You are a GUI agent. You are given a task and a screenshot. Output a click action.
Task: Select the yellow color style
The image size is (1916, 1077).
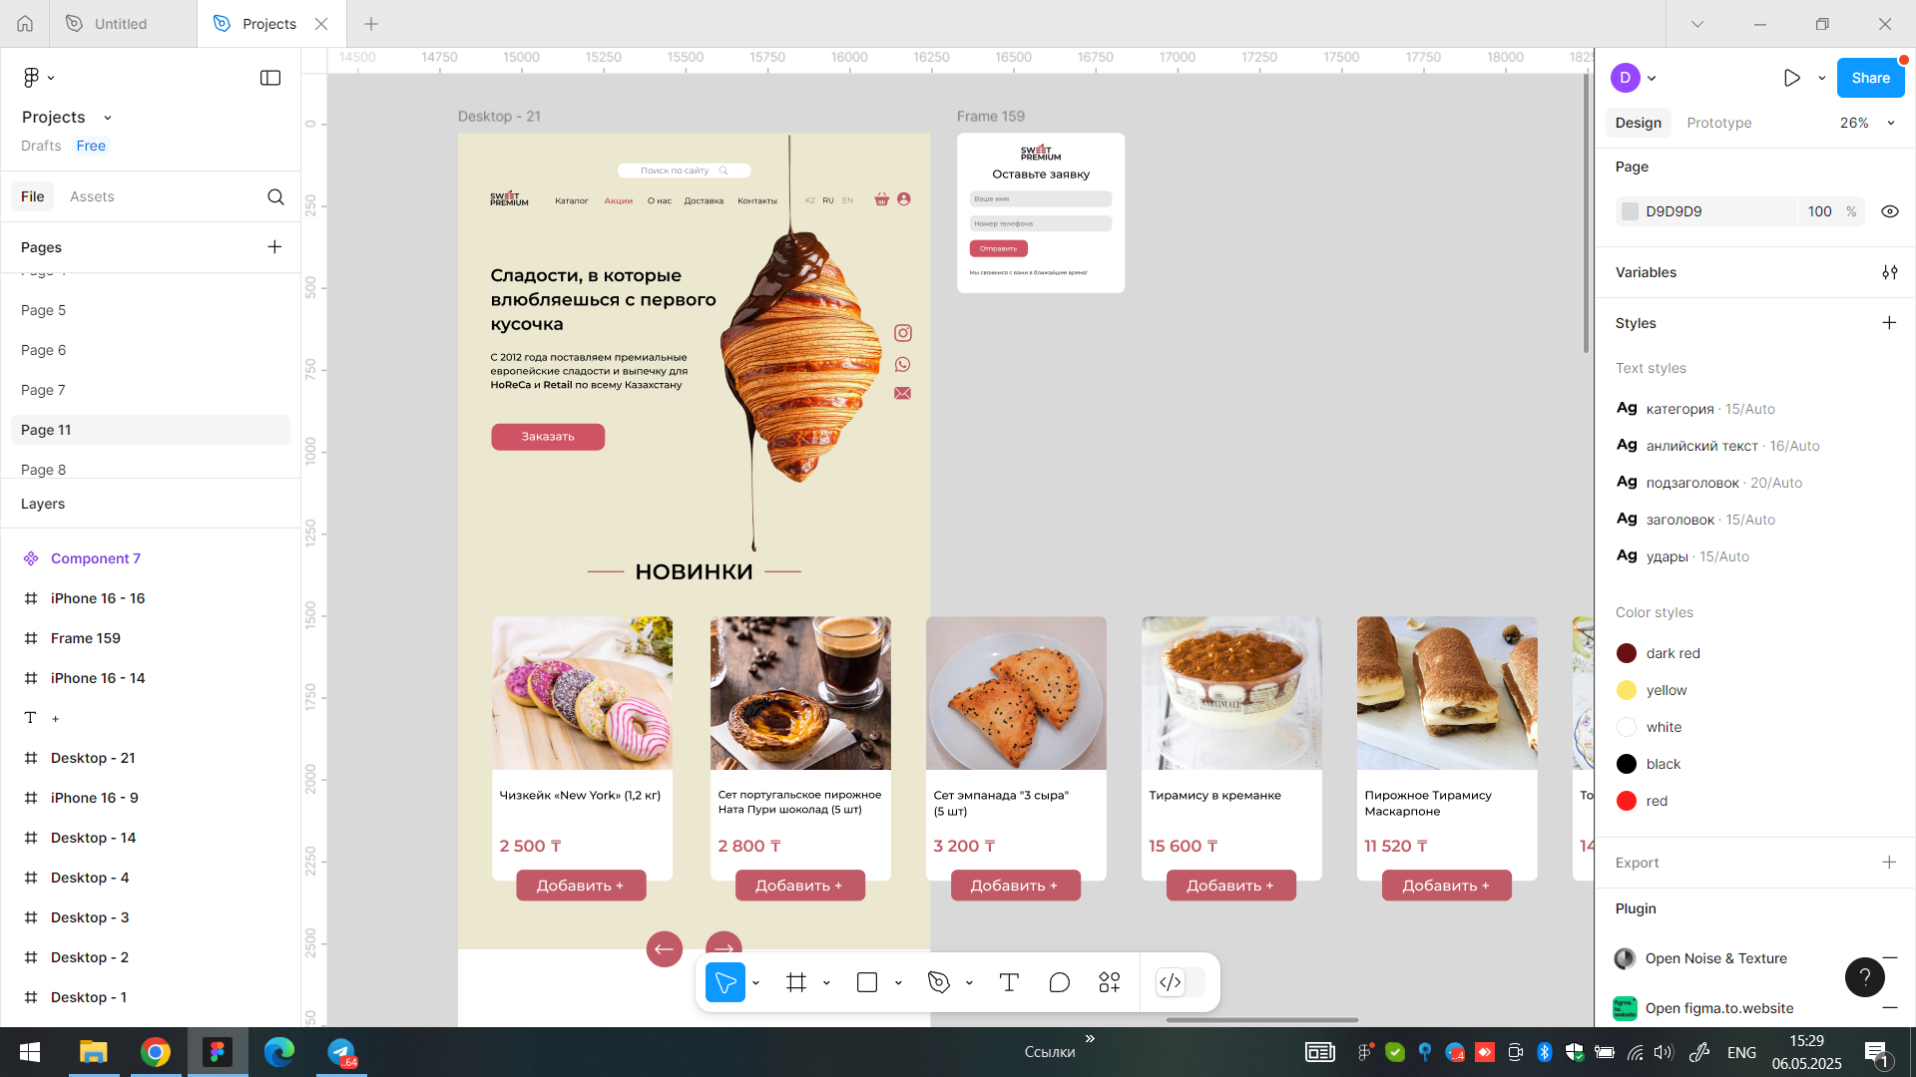(1652, 690)
